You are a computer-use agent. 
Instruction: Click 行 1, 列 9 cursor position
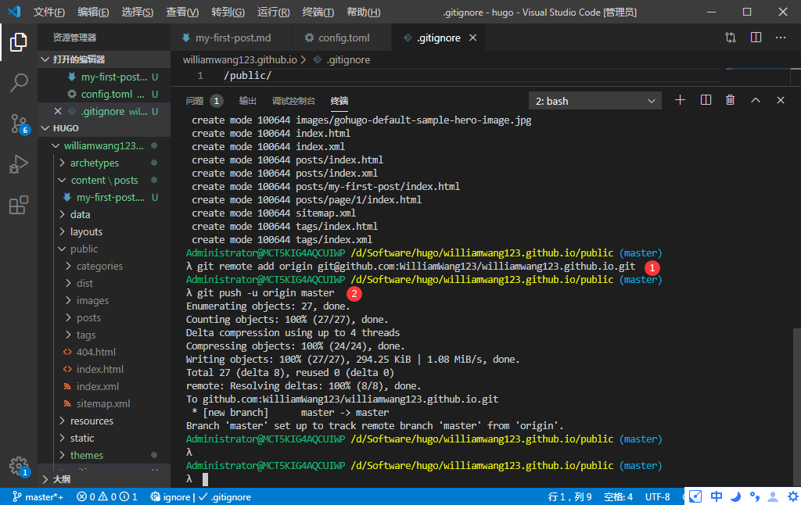[569, 497]
